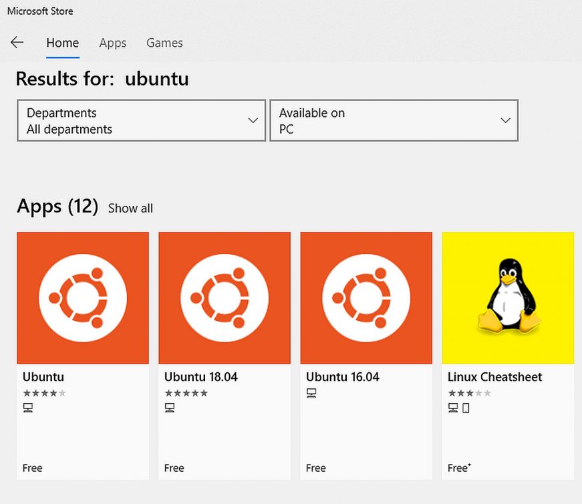Screen dimensions: 582x504
Task: Switch to the Games tab
Action: point(164,43)
